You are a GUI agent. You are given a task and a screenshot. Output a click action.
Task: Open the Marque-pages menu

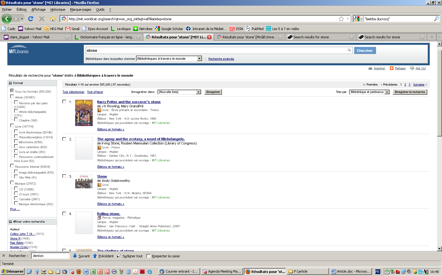pyautogui.click(x=80, y=10)
